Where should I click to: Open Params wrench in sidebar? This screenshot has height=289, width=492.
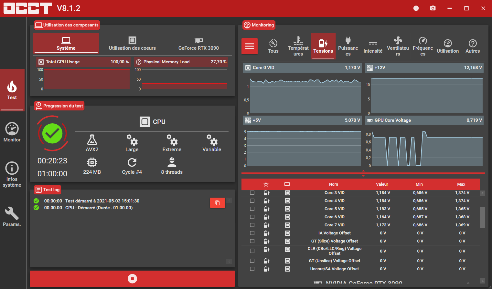[12, 217]
